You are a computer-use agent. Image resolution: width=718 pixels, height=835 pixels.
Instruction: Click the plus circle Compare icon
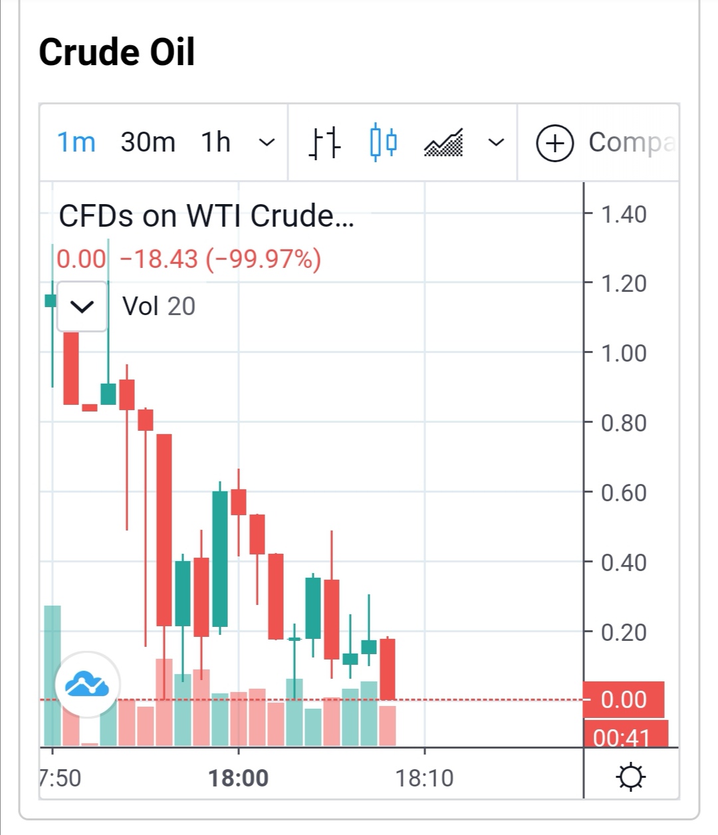(554, 143)
